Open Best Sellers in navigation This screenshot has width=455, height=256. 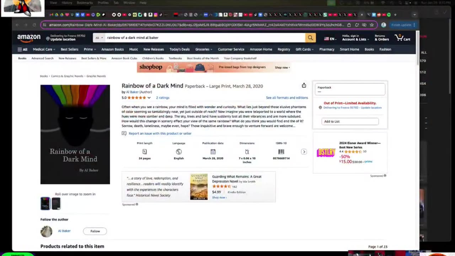69,49
